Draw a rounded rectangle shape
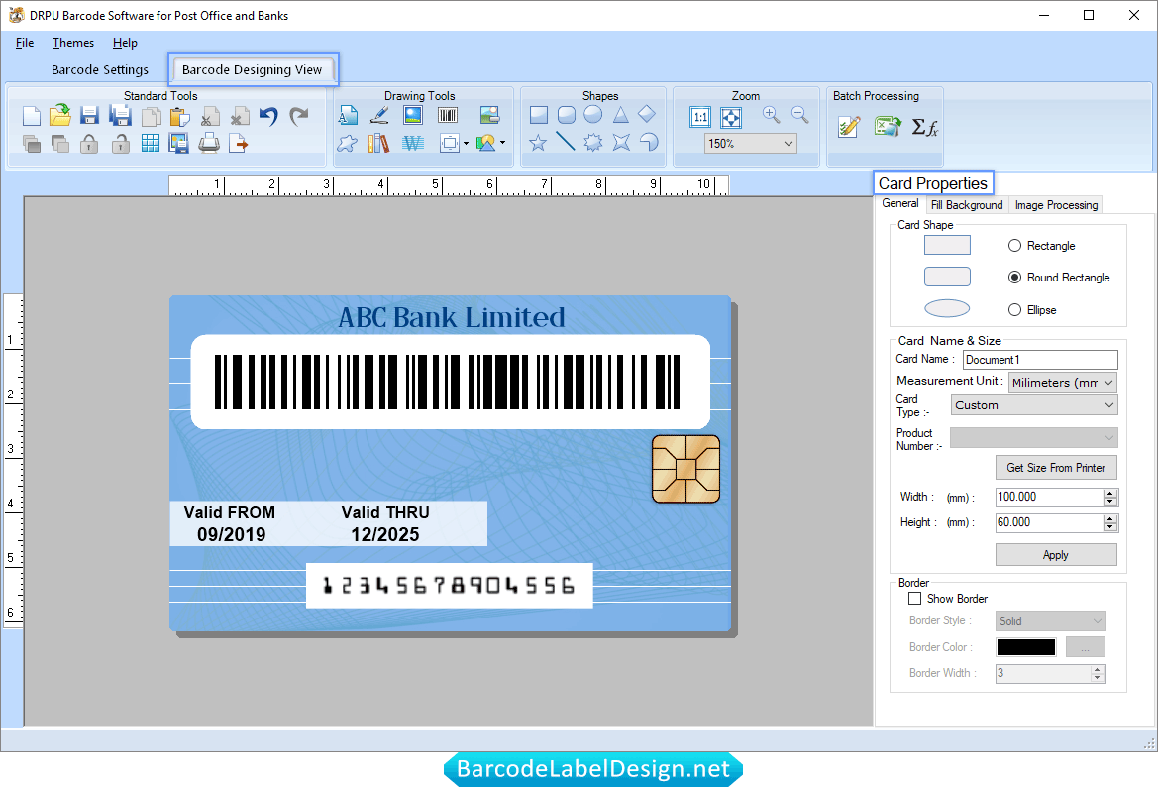 tap(567, 115)
